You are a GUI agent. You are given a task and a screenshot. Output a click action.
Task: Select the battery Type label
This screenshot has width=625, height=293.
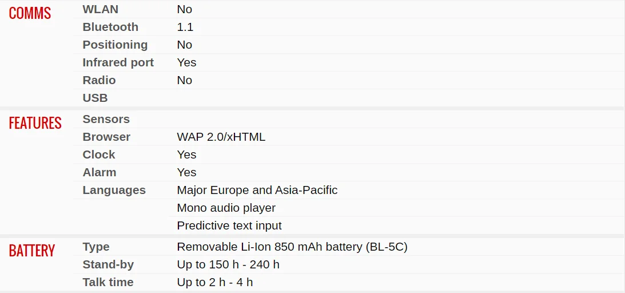coord(96,247)
